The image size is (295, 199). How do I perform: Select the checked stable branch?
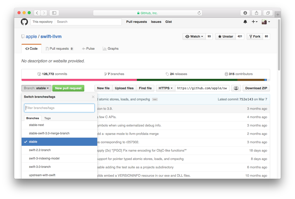[59, 142]
